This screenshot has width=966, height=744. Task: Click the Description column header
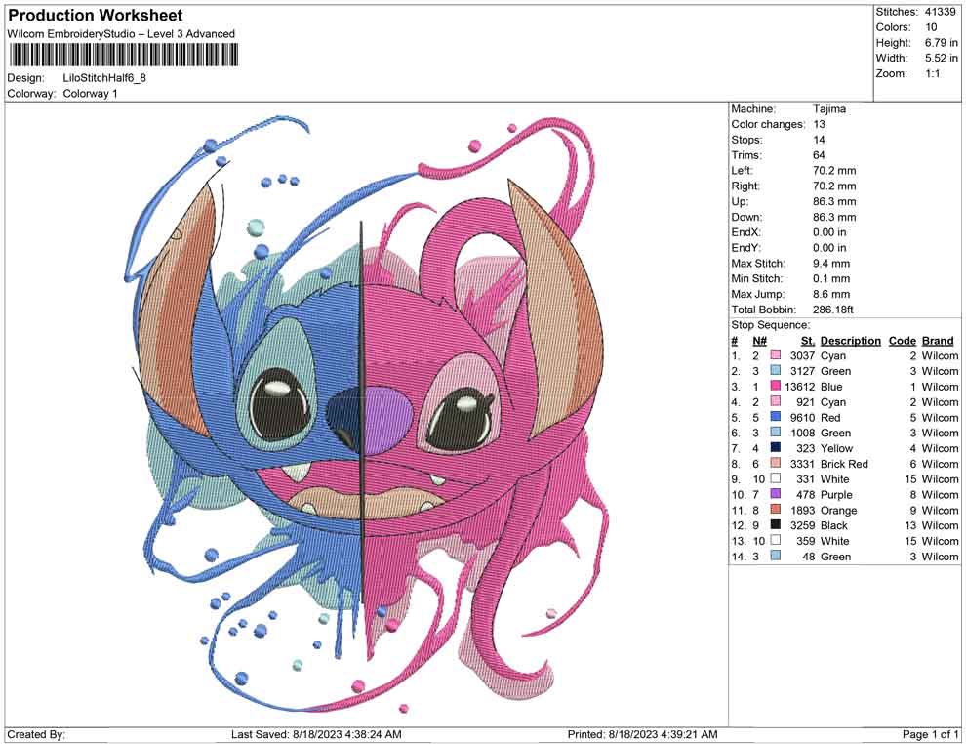pyautogui.click(x=850, y=341)
